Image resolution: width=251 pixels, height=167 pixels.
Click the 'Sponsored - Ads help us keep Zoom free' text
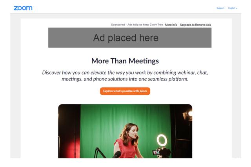coord(137,25)
